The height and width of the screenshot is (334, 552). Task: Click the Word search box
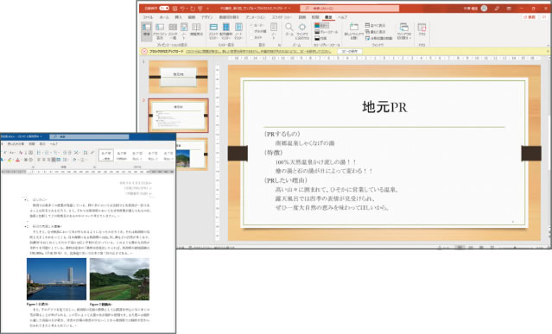click(89, 136)
